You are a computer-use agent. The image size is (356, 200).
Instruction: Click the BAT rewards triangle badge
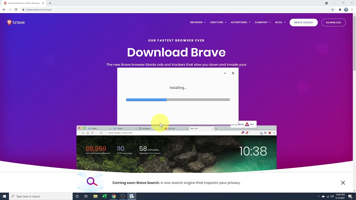tap(247, 124)
